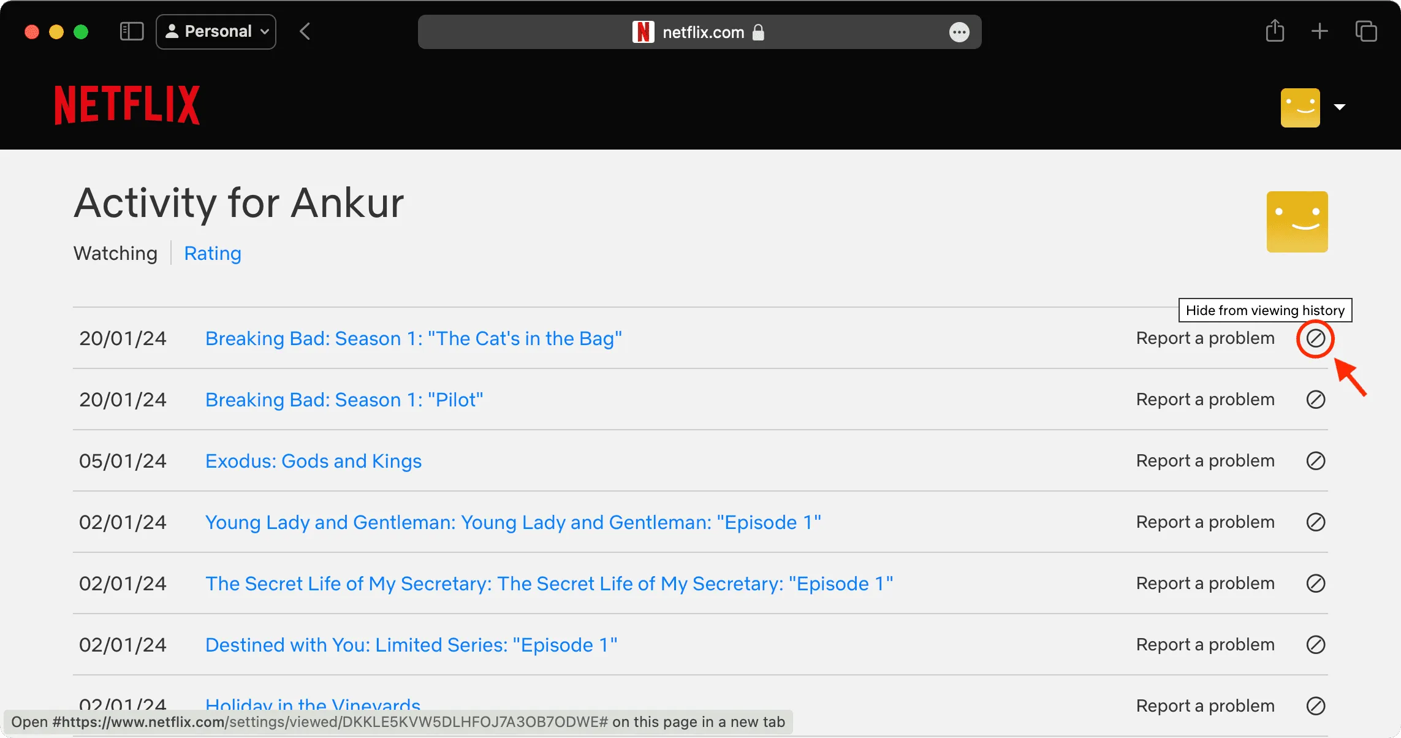This screenshot has width=1401, height=738.
Task: Click the browser page options menu button
Action: tap(960, 32)
